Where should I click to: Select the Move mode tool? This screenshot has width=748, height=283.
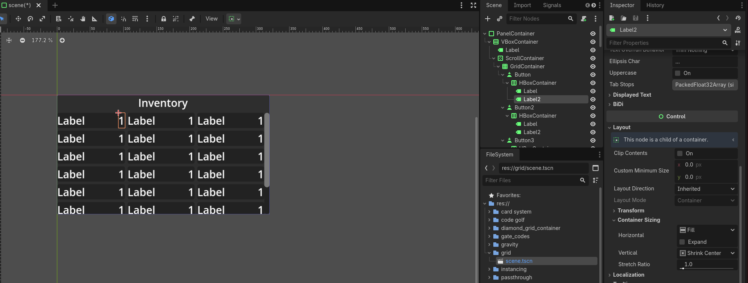click(x=18, y=19)
